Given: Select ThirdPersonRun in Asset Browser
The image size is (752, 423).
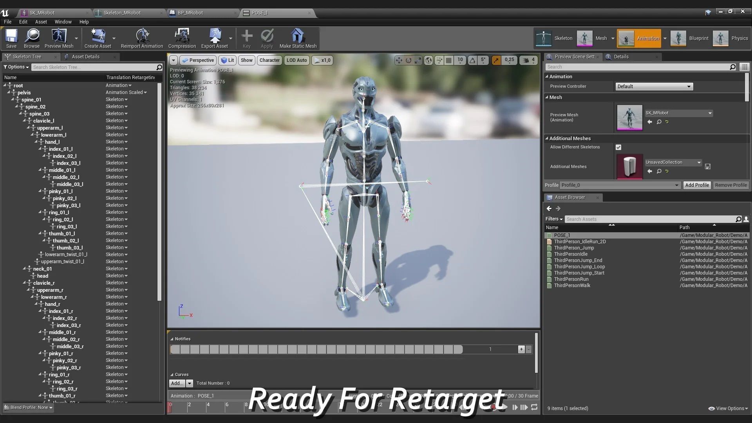Looking at the screenshot, I should (571, 279).
